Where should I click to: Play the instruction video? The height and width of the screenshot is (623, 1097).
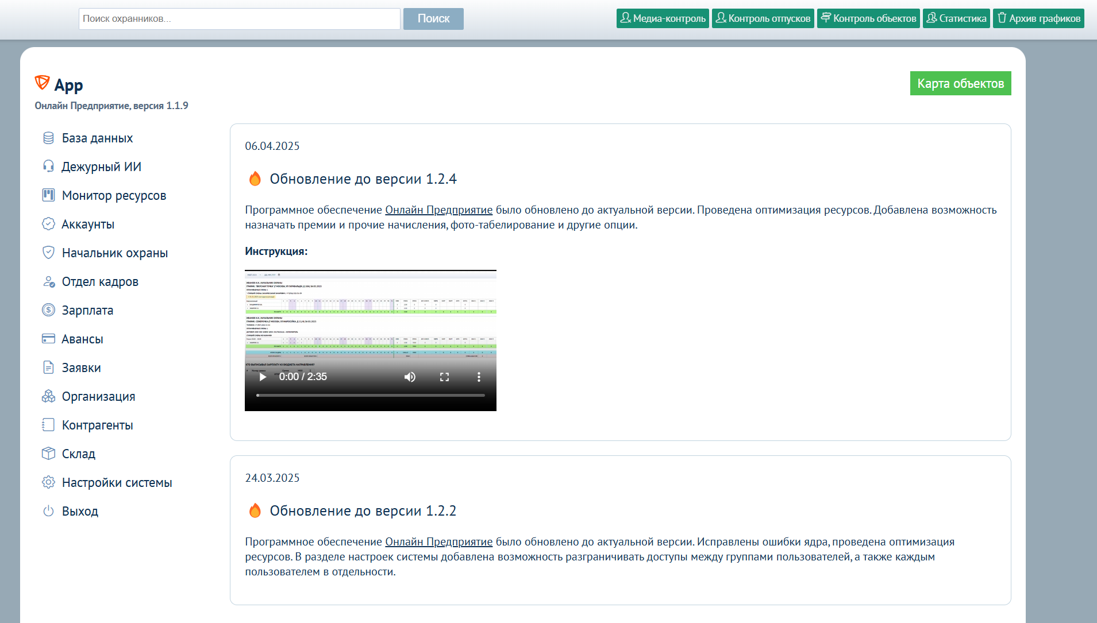[263, 377]
